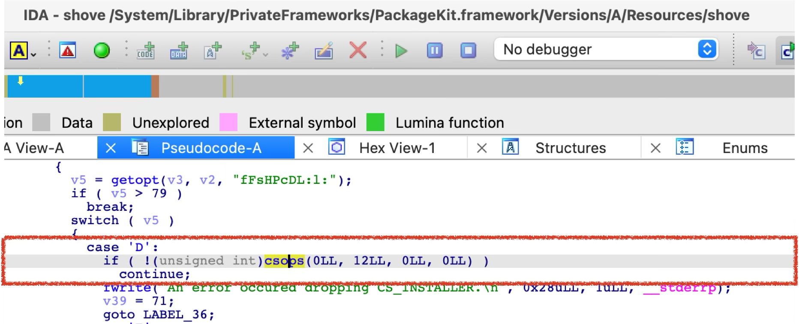Screen dimensions: 799x324
Task: Click the red X delete icon
Action: 357,50
